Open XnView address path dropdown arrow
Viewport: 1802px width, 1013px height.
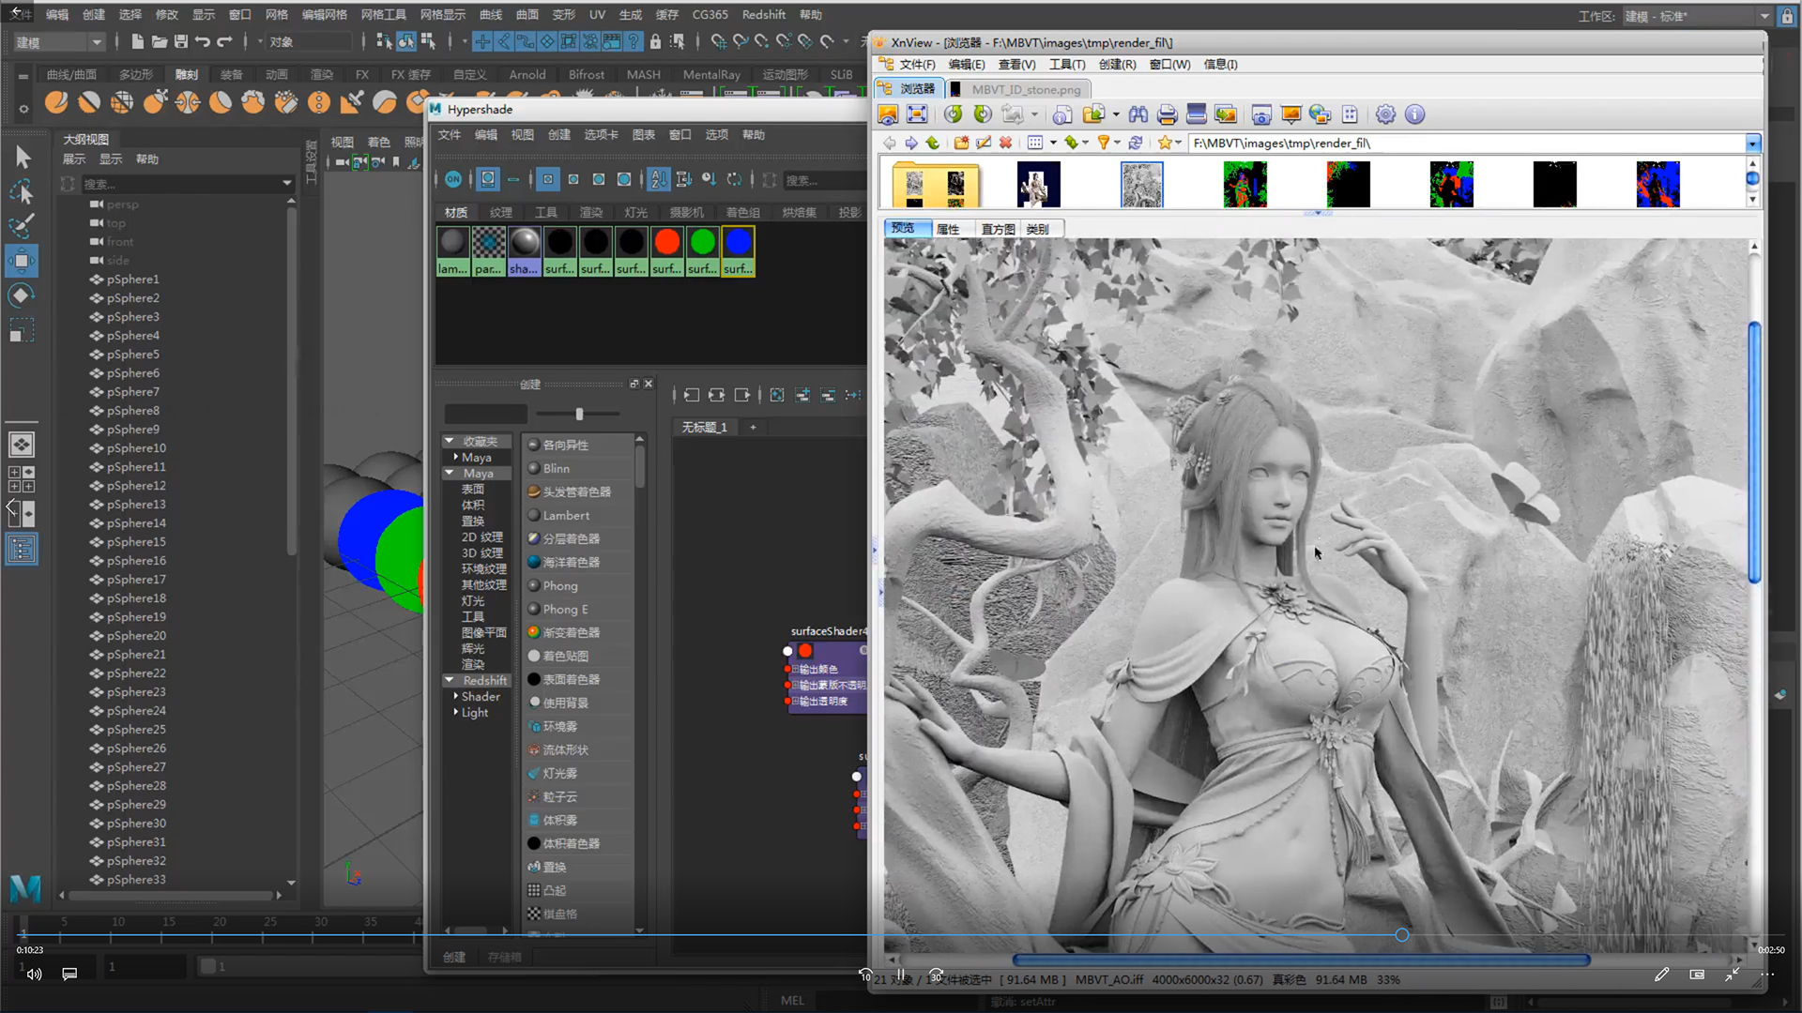point(1752,144)
